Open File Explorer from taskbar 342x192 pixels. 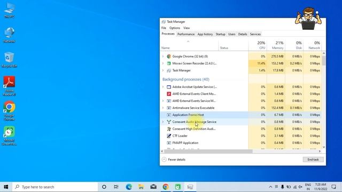141,187
